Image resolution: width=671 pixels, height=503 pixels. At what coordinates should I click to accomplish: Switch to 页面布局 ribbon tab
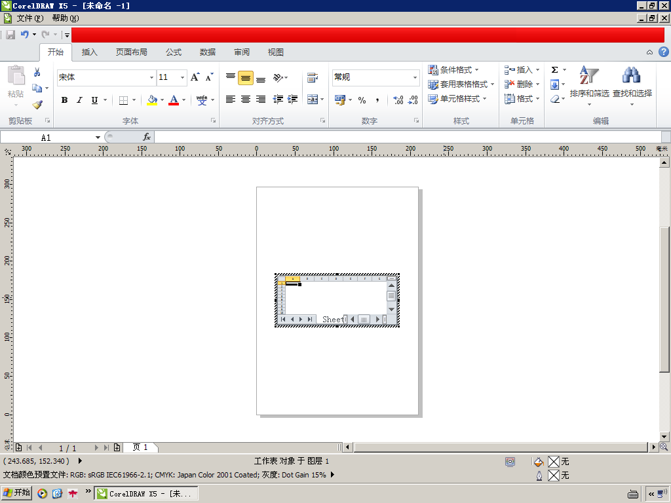(131, 52)
